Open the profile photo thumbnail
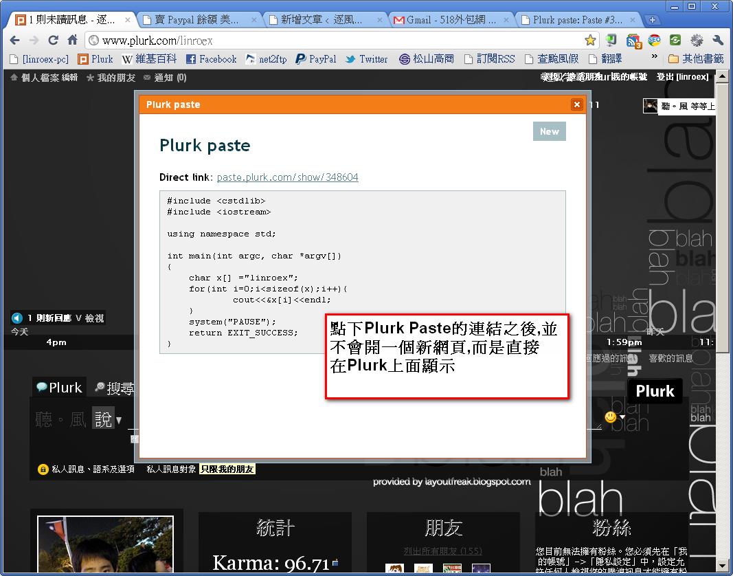This screenshot has width=733, height=576. tap(105, 545)
